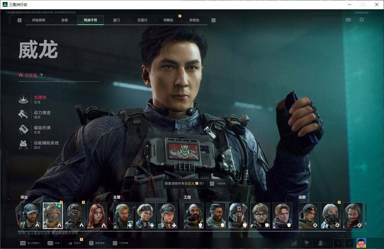The image size is (384, 249).
Task: Select the 工程 operator with orange glasses
Action: click(x=216, y=216)
